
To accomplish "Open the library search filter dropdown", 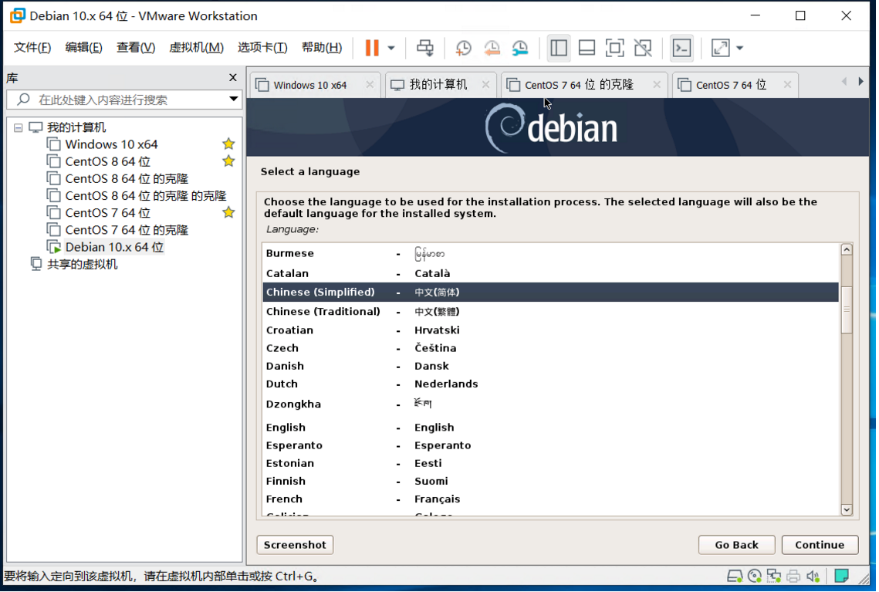I will tap(232, 99).
